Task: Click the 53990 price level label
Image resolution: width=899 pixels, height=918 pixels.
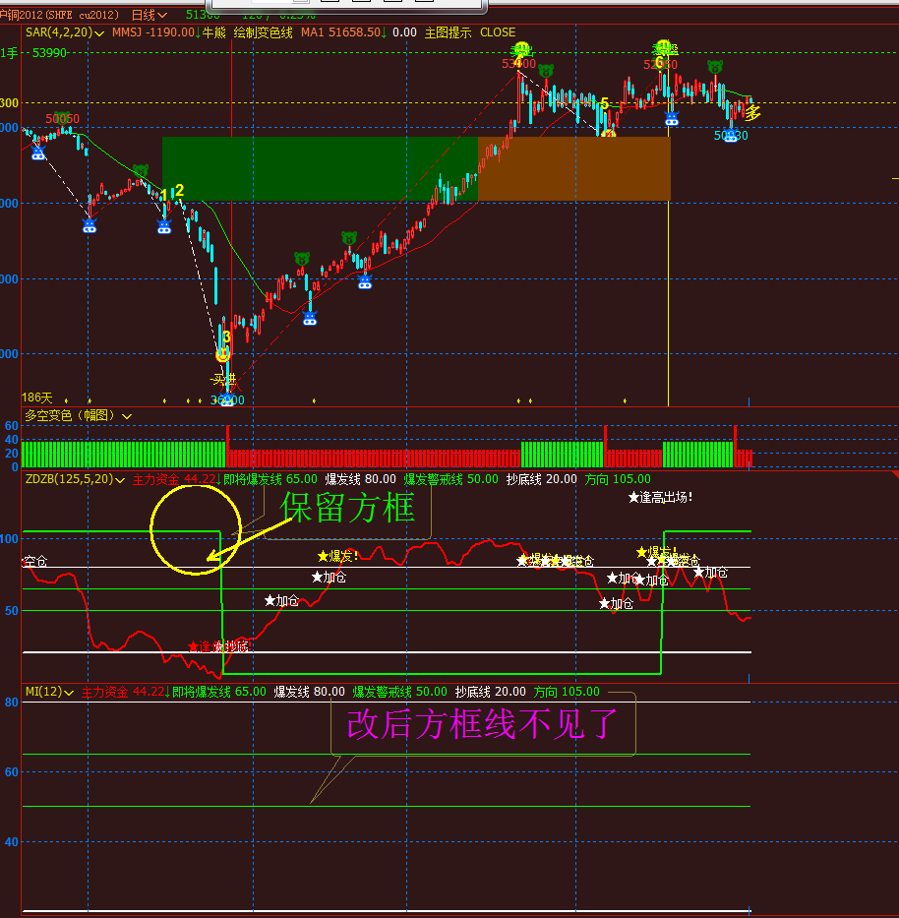Action: [x=50, y=53]
